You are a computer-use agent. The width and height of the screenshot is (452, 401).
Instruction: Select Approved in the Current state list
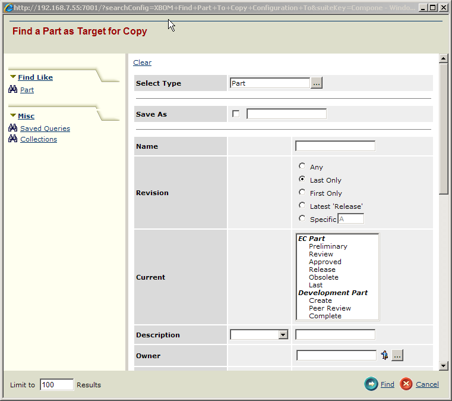(x=325, y=262)
